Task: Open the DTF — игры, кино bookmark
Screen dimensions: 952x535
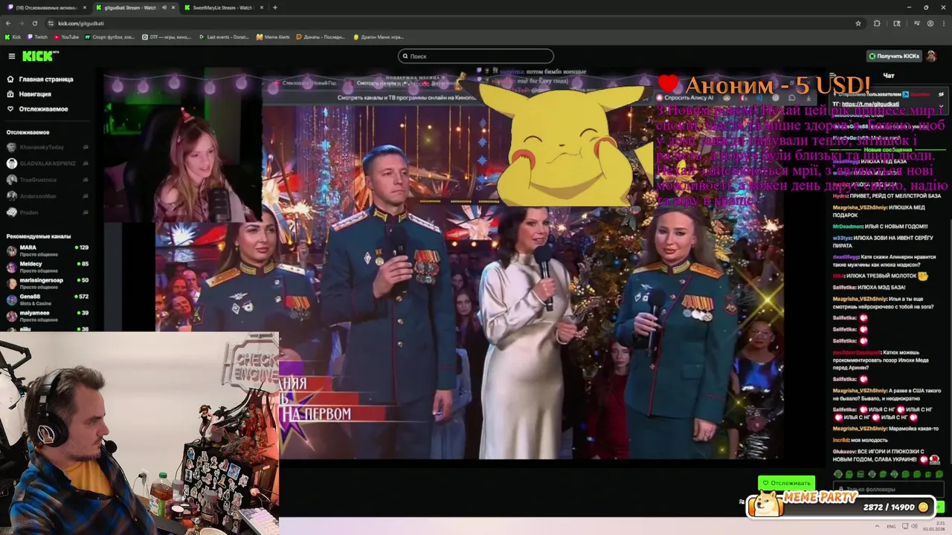Action: 167,36
